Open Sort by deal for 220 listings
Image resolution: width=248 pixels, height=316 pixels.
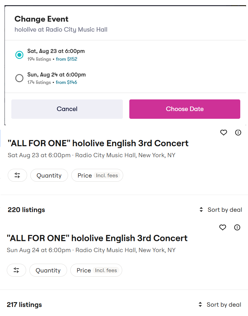[225, 210]
